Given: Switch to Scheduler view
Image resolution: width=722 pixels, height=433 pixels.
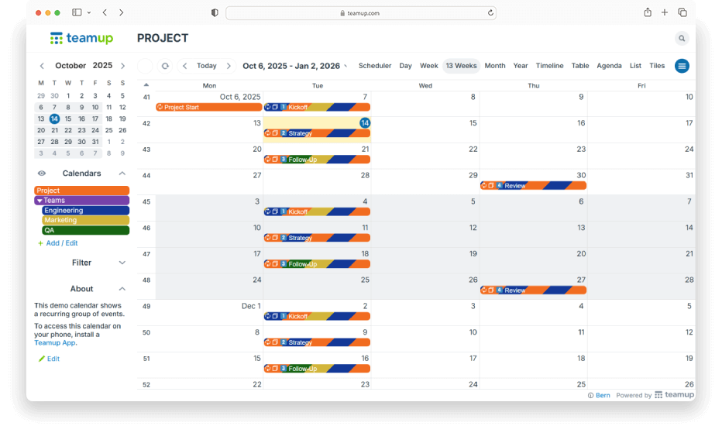Looking at the screenshot, I should click(375, 66).
